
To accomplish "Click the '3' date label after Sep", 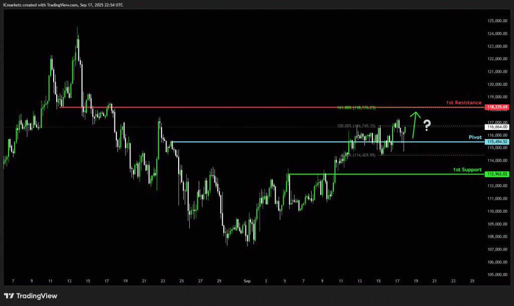I will click(x=266, y=281).
